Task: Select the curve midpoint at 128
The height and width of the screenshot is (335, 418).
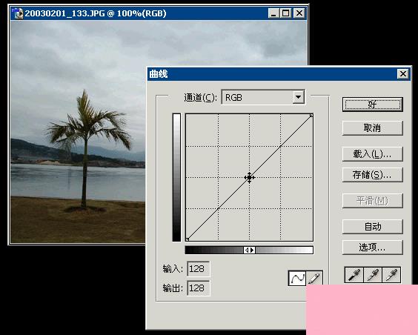Action: coord(249,177)
